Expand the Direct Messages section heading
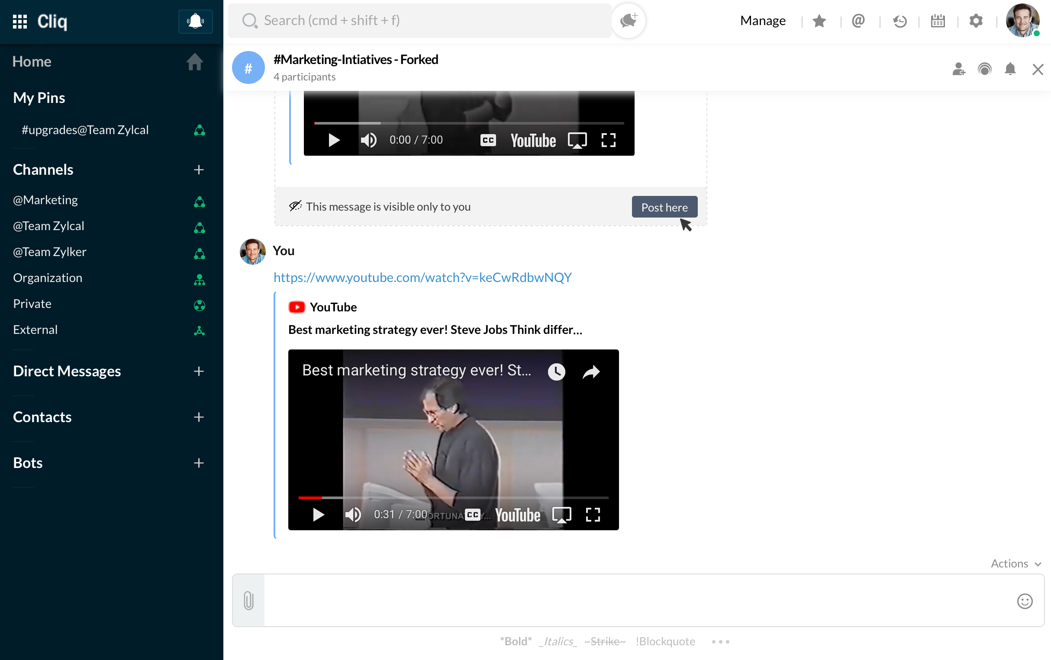 67,371
